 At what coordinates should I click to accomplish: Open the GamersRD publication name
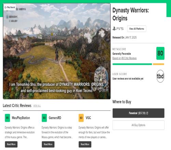55,118
